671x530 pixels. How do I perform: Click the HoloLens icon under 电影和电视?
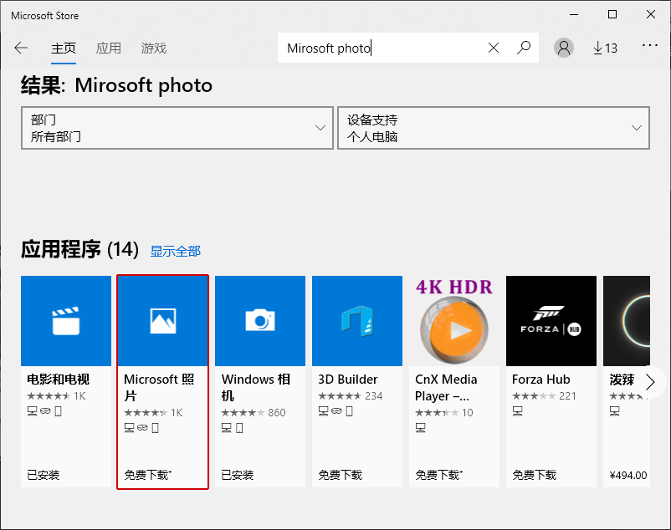tap(45, 411)
